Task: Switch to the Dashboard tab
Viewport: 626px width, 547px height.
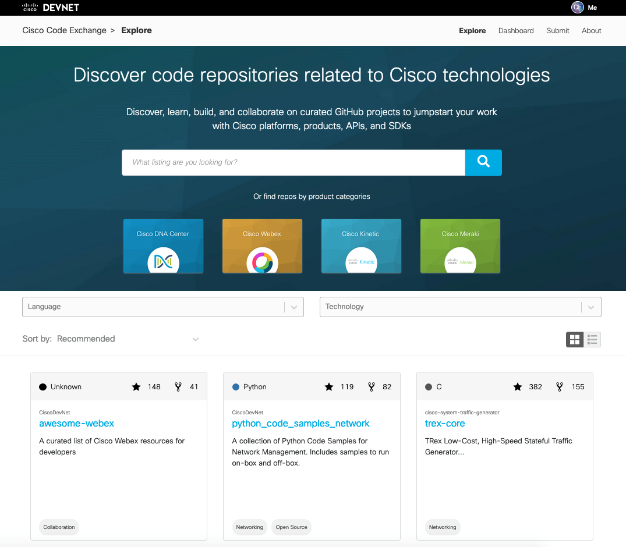Action: point(516,30)
